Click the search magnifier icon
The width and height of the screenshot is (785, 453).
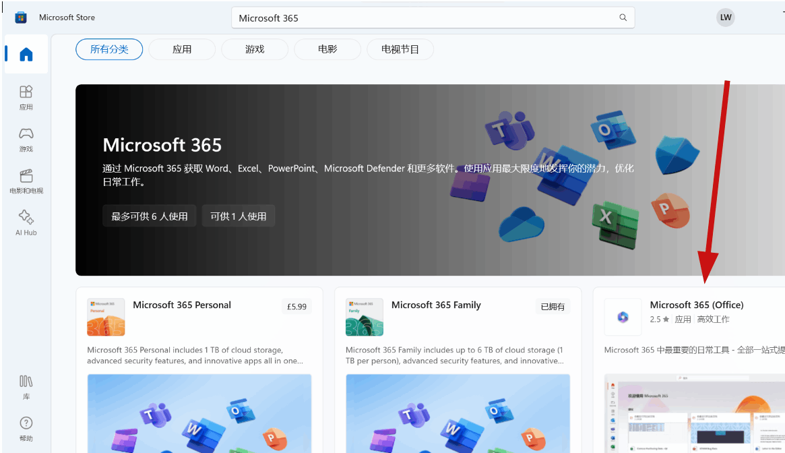click(x=623, y=18)
